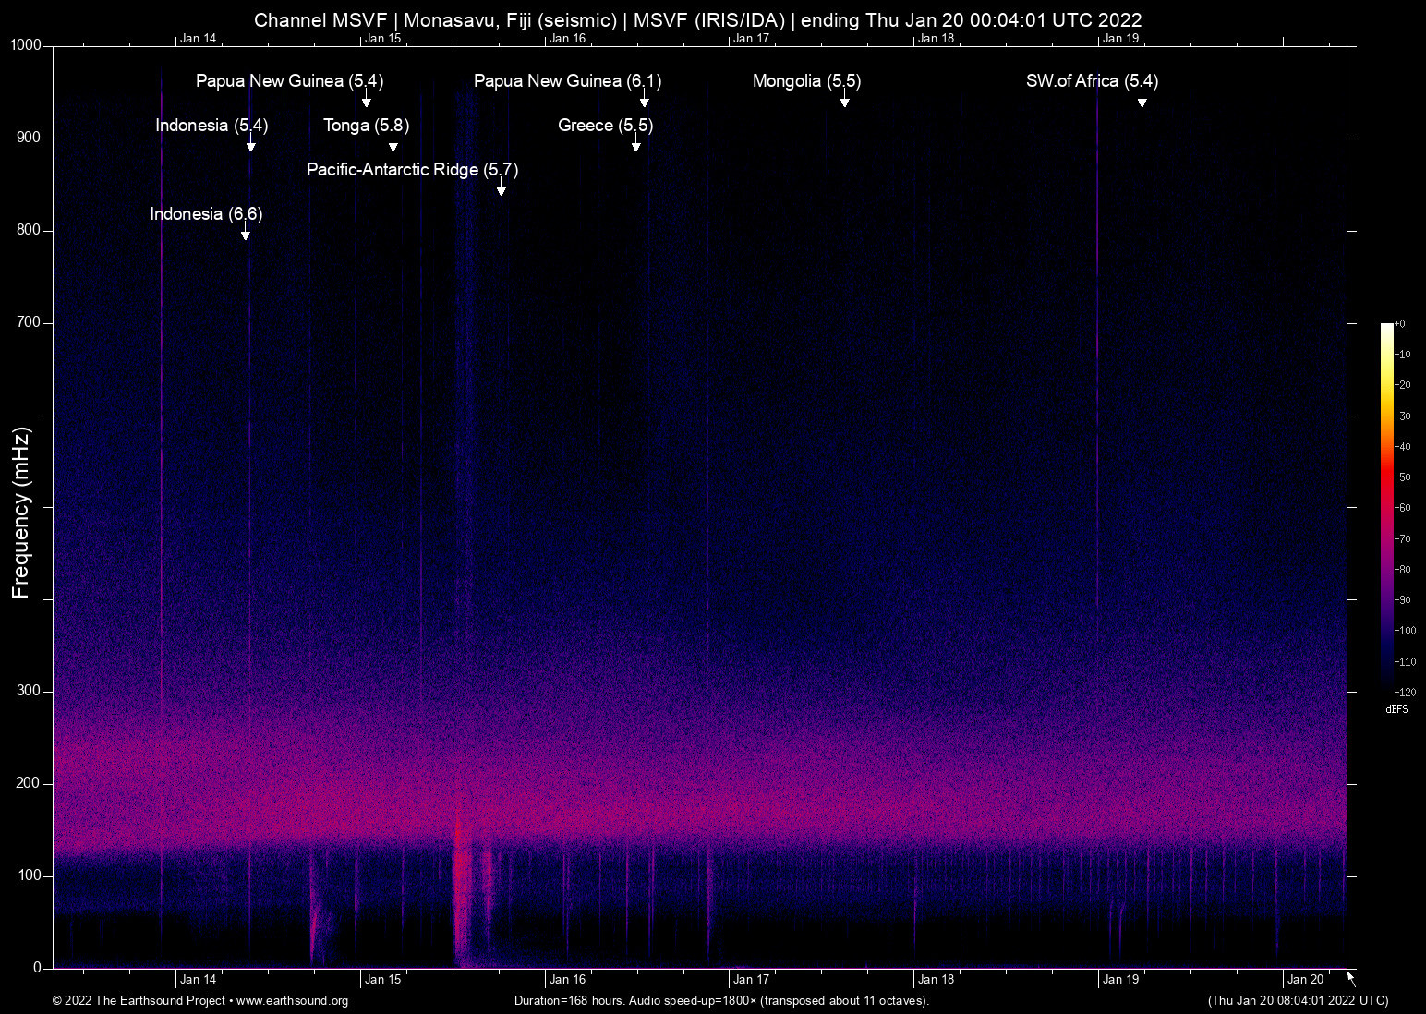Select the Duration=168 hours caption text
Screen dimensions: 1426x1014
pos(721,1001)
